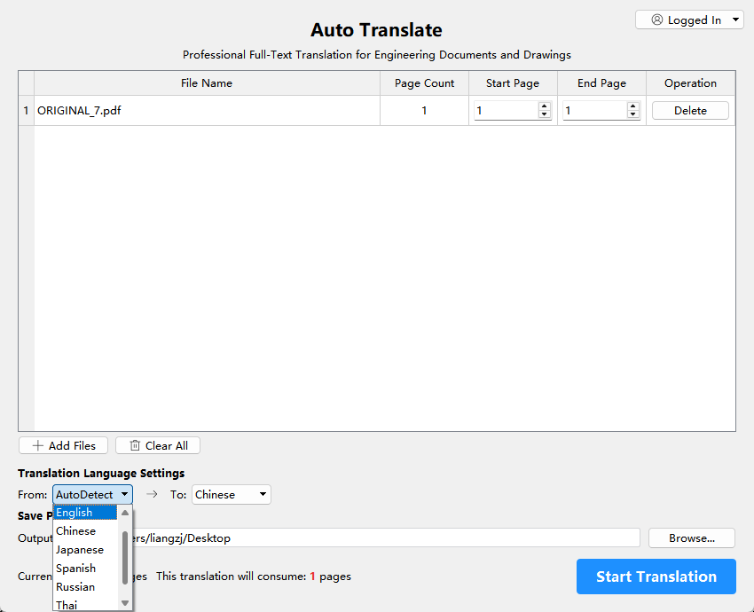Viewport: 754px width, 612px height.
Task: Increase the Start Page value
Action: click(x=545, y=106)
